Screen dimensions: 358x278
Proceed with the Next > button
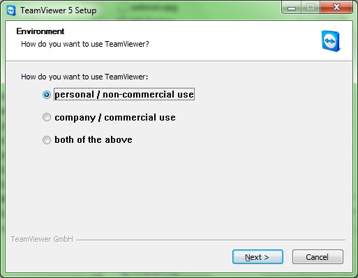click(258, 257)
